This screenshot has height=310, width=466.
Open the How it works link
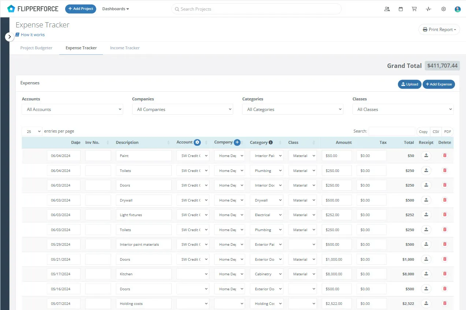pyautogui.click(x=30, y=35)
